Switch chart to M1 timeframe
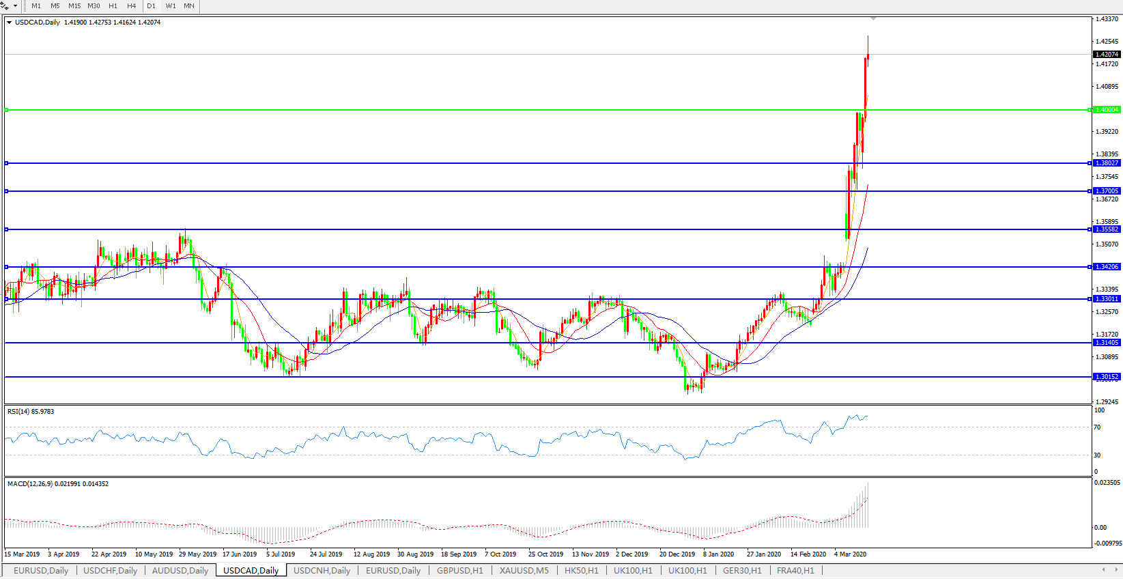This screenshot has height=579, width=1123. (x=36, y=6)
